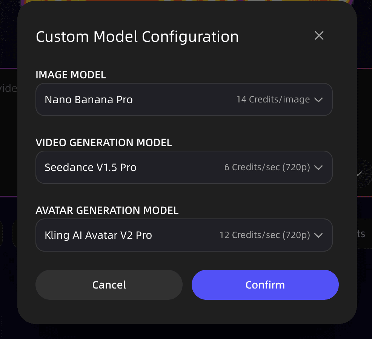The image size is (372, 339).
Task: Click the AVATAR GENERATION MODEL heading
Action: pyautogui.click(x=107, y=211)
